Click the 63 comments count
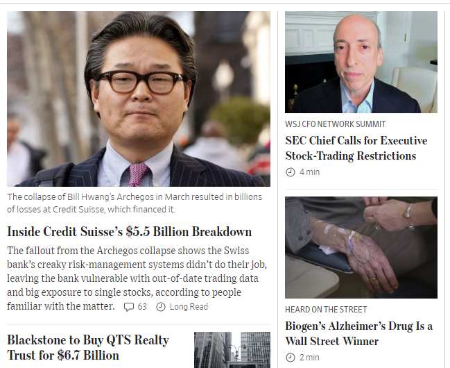Screen dimensions: 450x368 pos(142,307)
